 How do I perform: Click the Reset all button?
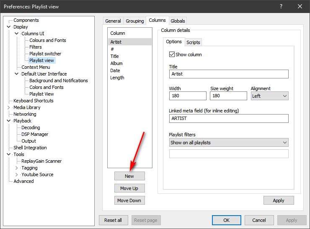pos(113,220)
